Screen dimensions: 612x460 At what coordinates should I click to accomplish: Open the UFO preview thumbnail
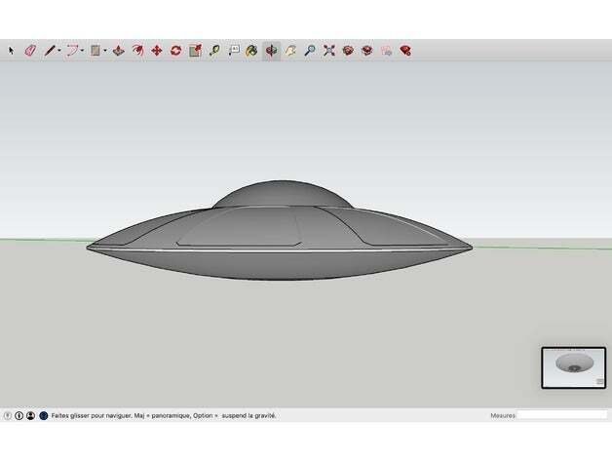[572, 366]
